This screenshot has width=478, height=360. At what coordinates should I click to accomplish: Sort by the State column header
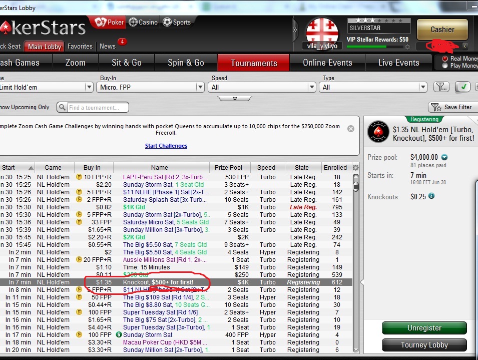(303, 167)
